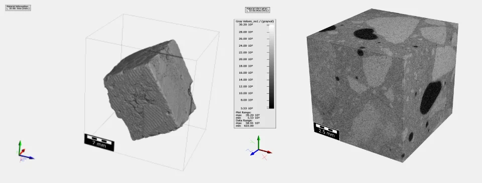The width and height of the screenshot is (482, 183).
Task: Select the Material Information box in left view
Action: click(x=18, y=8)
